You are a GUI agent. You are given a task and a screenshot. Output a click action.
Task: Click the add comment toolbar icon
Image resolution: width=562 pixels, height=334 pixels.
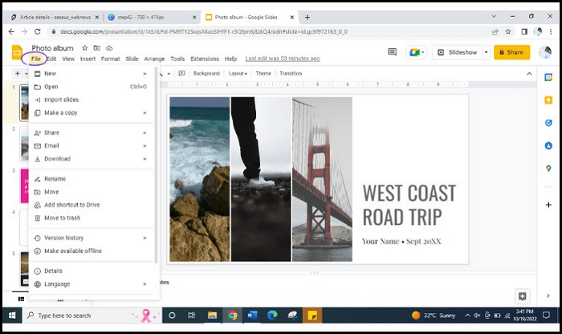(181, 73)
